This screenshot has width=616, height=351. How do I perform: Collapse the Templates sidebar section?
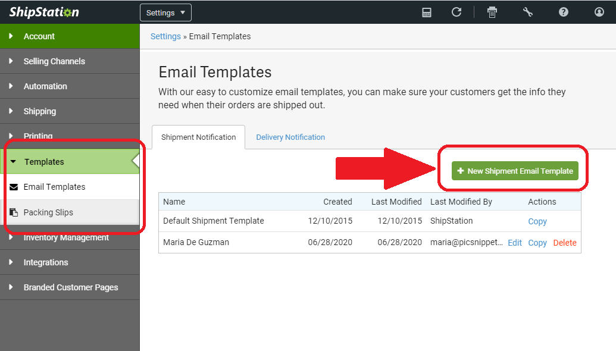tap(70, 161)
